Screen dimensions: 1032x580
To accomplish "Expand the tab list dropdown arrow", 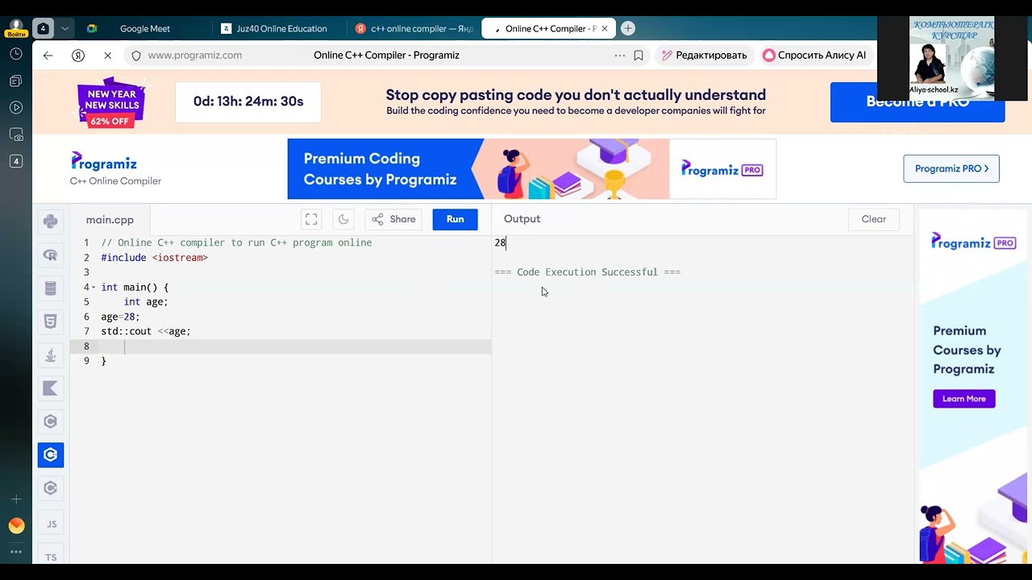I will (x=64, y=28).
